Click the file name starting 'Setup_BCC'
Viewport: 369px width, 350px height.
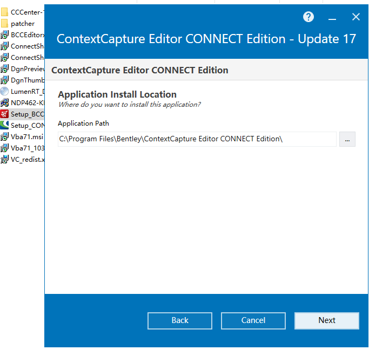click(x=28, y=114)
